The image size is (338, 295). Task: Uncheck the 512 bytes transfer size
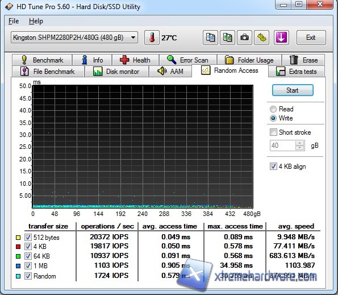point(28,237)
